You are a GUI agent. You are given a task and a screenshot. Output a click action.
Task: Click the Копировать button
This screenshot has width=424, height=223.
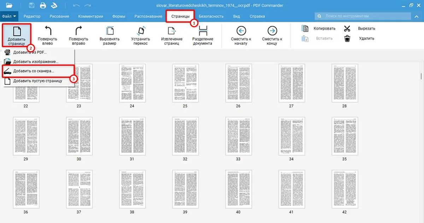coord(319,28)
